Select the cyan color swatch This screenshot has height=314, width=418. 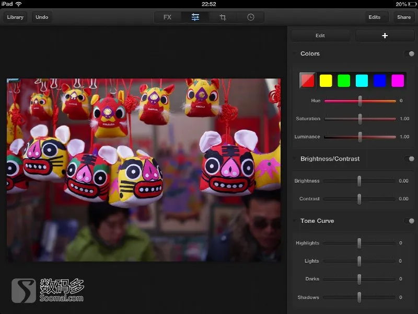(362, 81)
